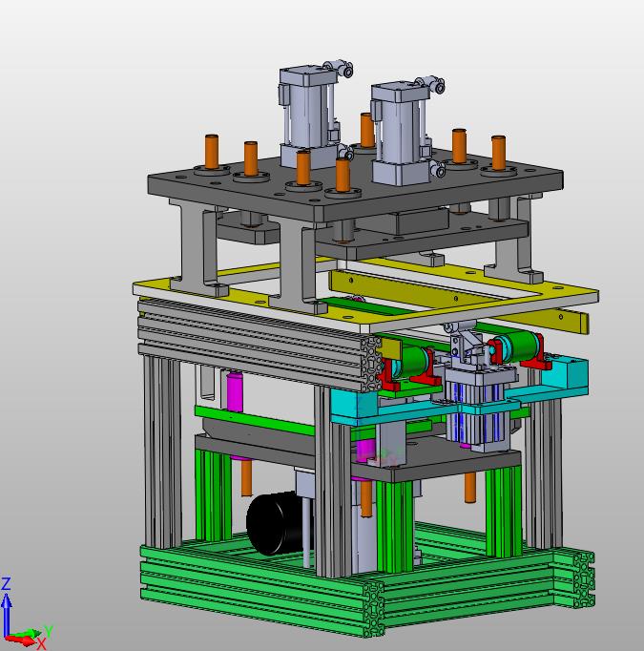Screen dimensions: 644x651
Task: Click the red X axis label of triad
Action: [41, 644]
